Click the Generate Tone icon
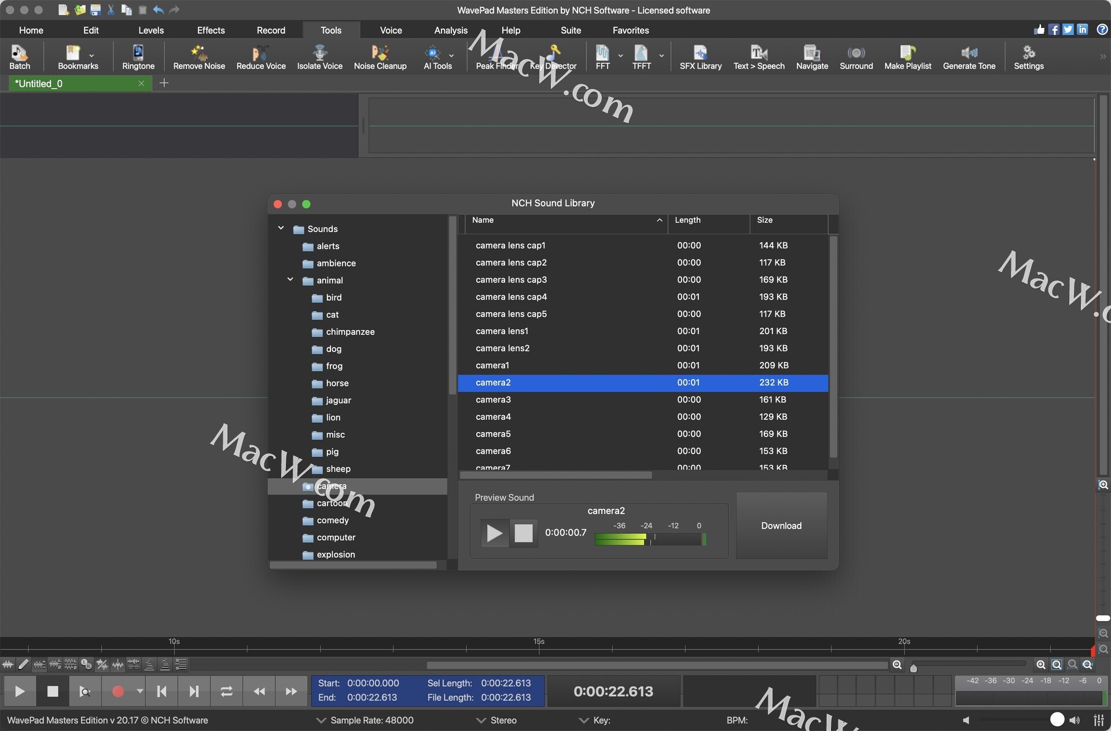 [969, 57]
